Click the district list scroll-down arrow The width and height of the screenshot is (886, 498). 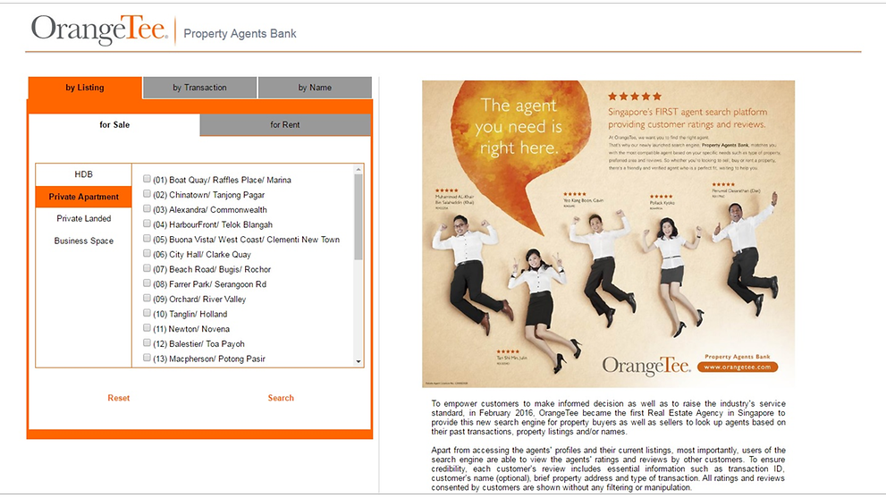359,362
